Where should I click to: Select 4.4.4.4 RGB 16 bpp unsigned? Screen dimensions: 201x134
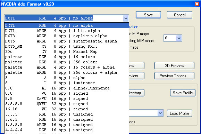coord(67,130)
